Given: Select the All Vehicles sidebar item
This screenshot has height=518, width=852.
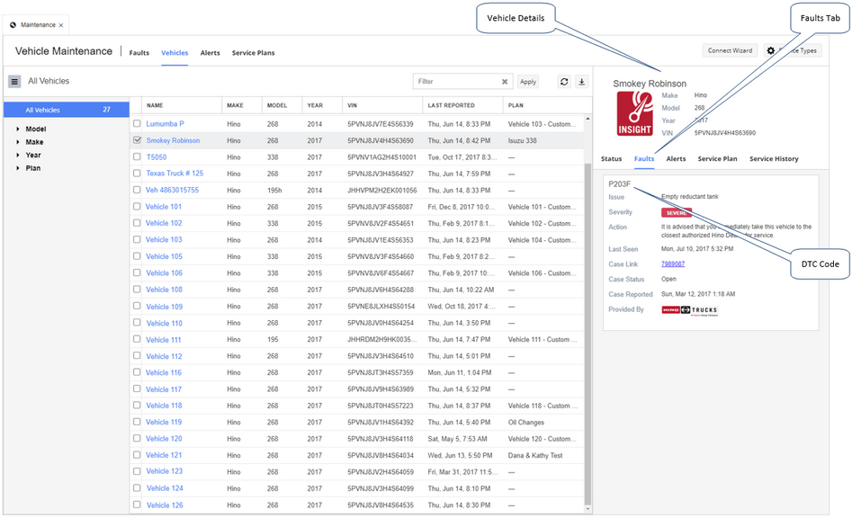Looking at the screenshot, I should 67,110.
